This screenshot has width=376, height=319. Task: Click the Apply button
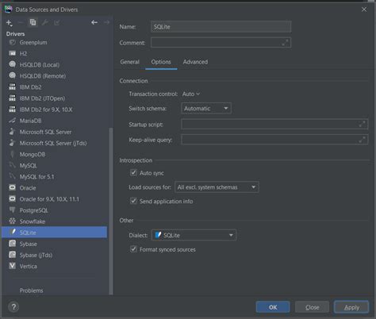pos(351,307)
